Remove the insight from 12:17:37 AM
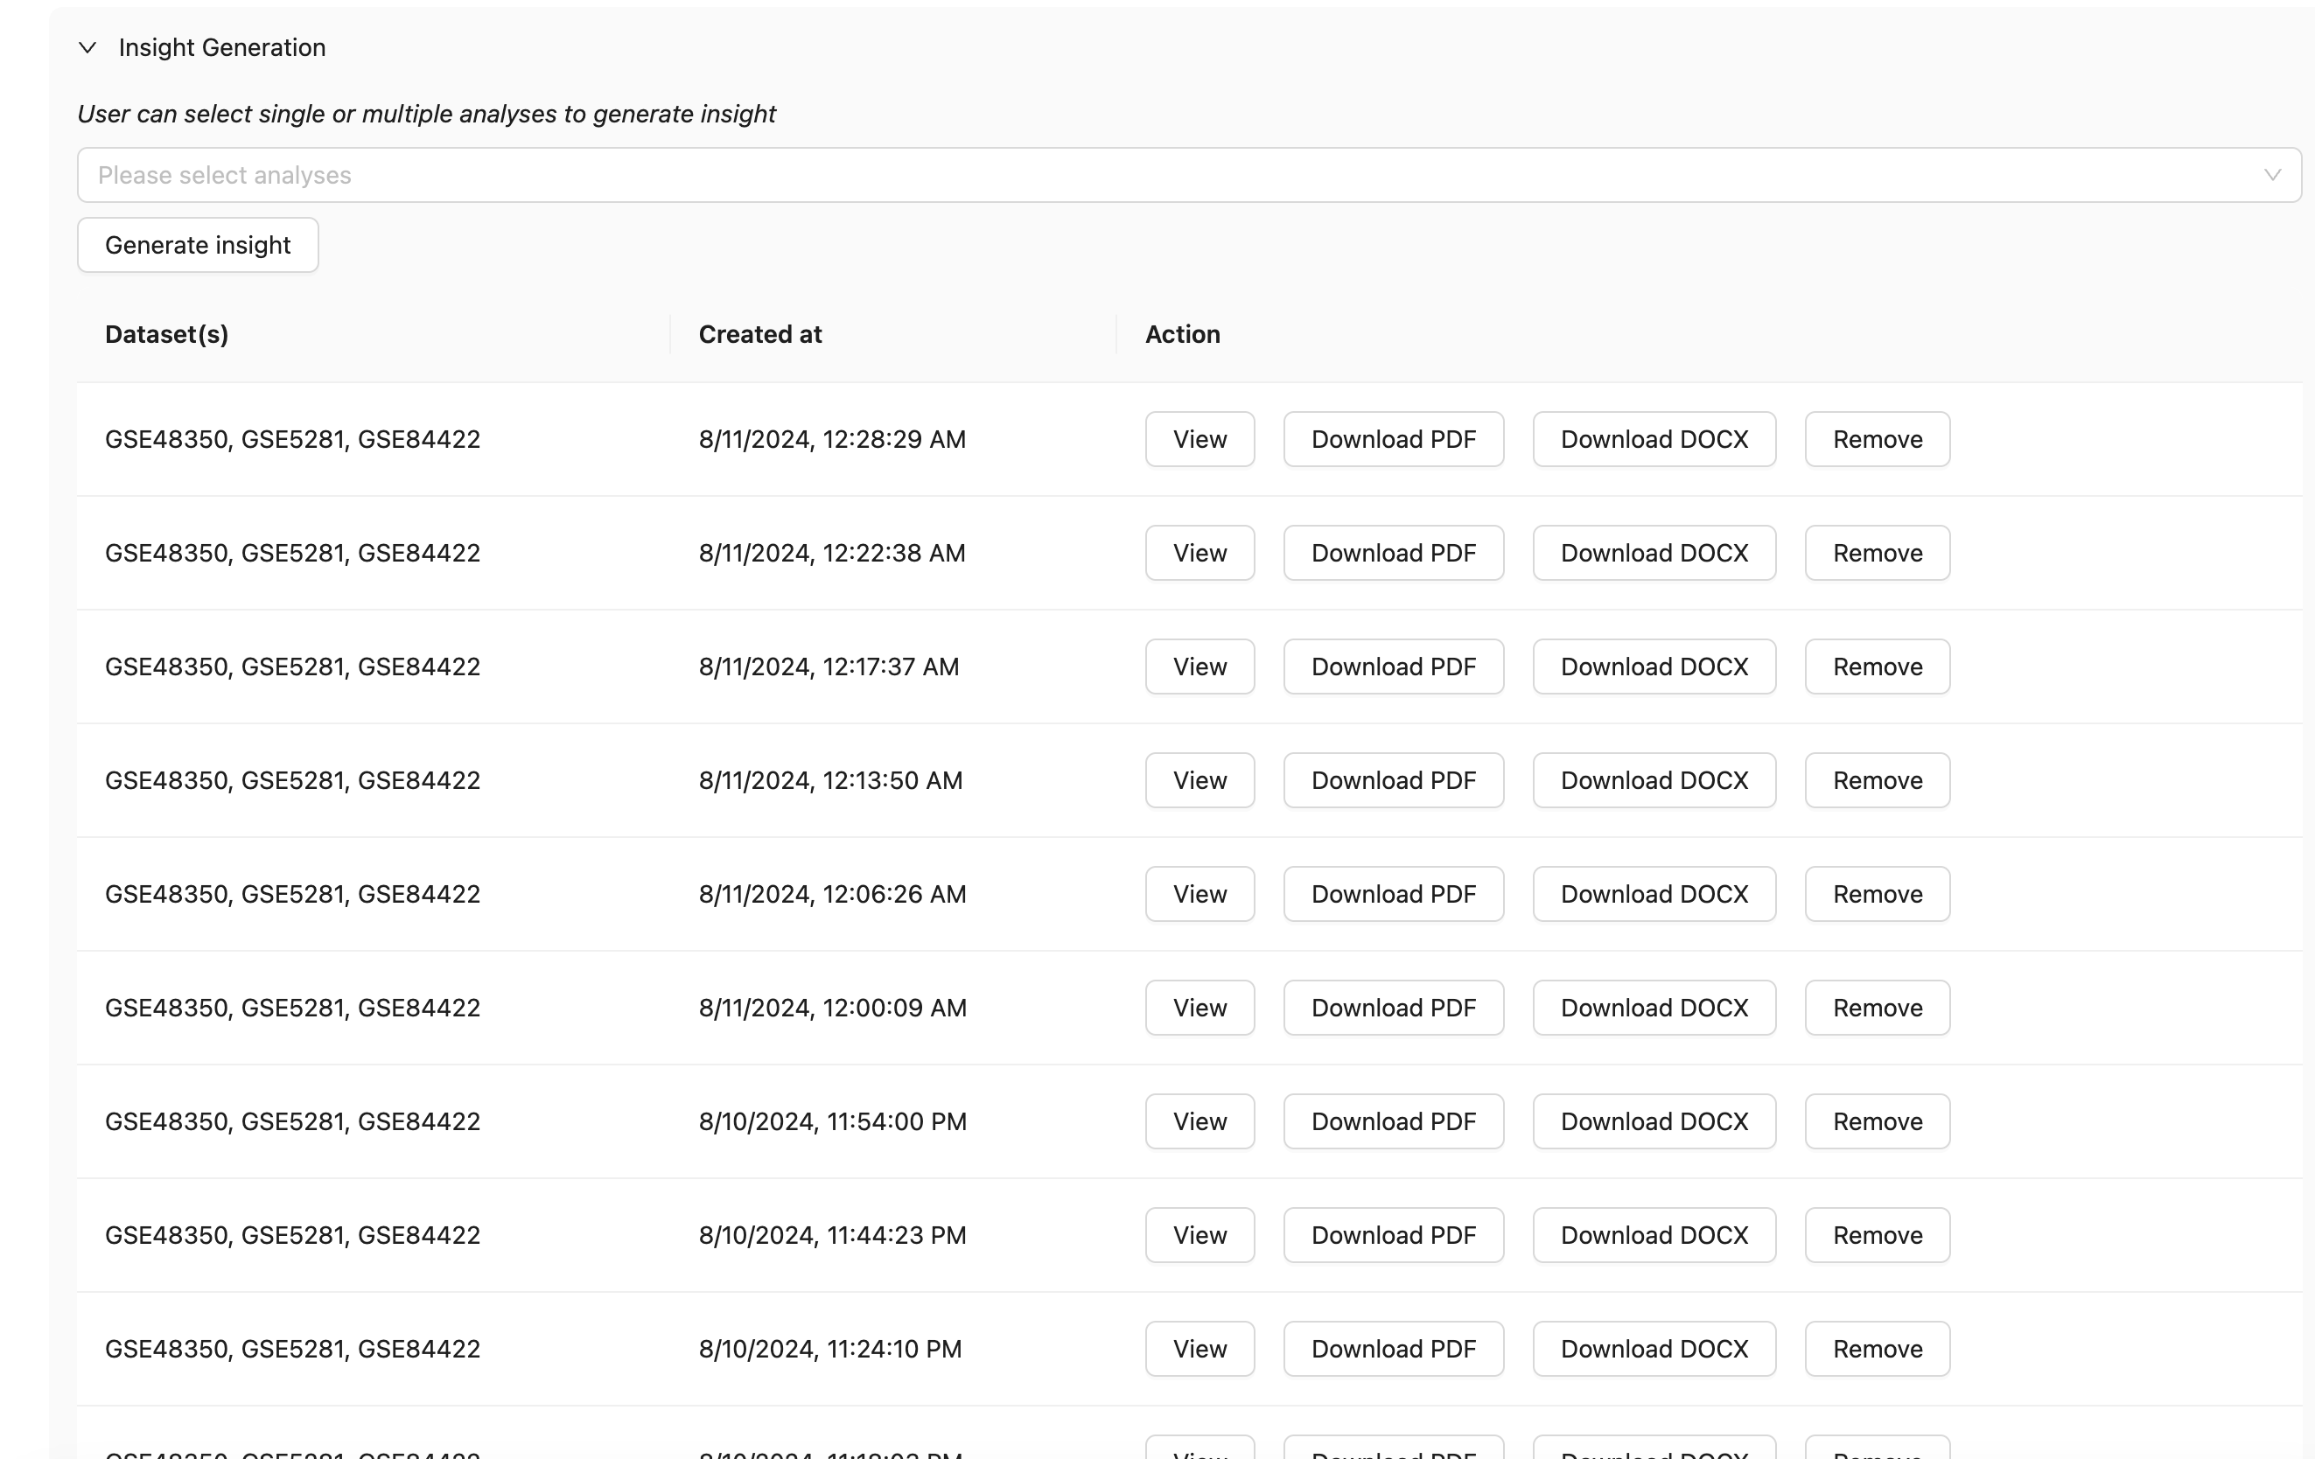2315x1459 pixels. (1876, 666)
